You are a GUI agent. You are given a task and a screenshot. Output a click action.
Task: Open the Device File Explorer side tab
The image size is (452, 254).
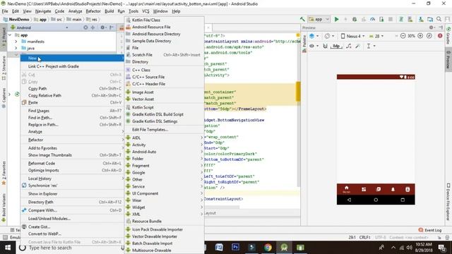click(x=448, y=202)
